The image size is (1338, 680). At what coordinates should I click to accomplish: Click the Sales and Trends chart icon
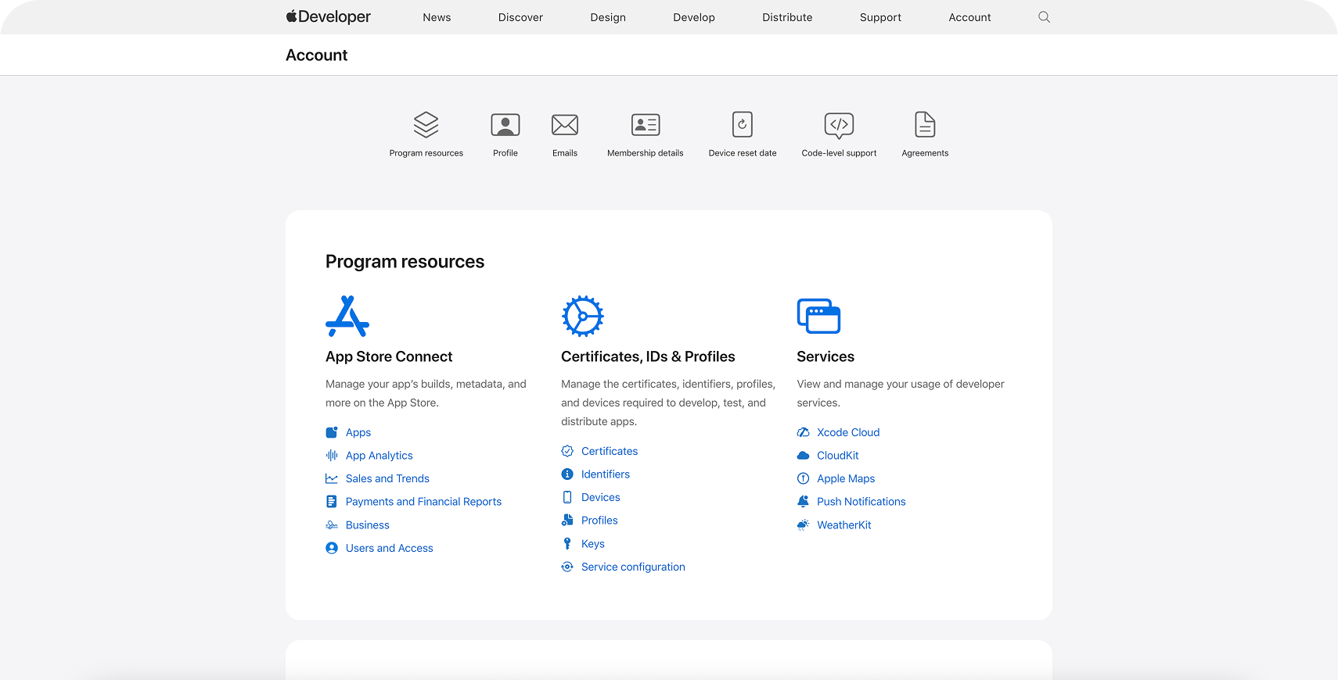332,478
